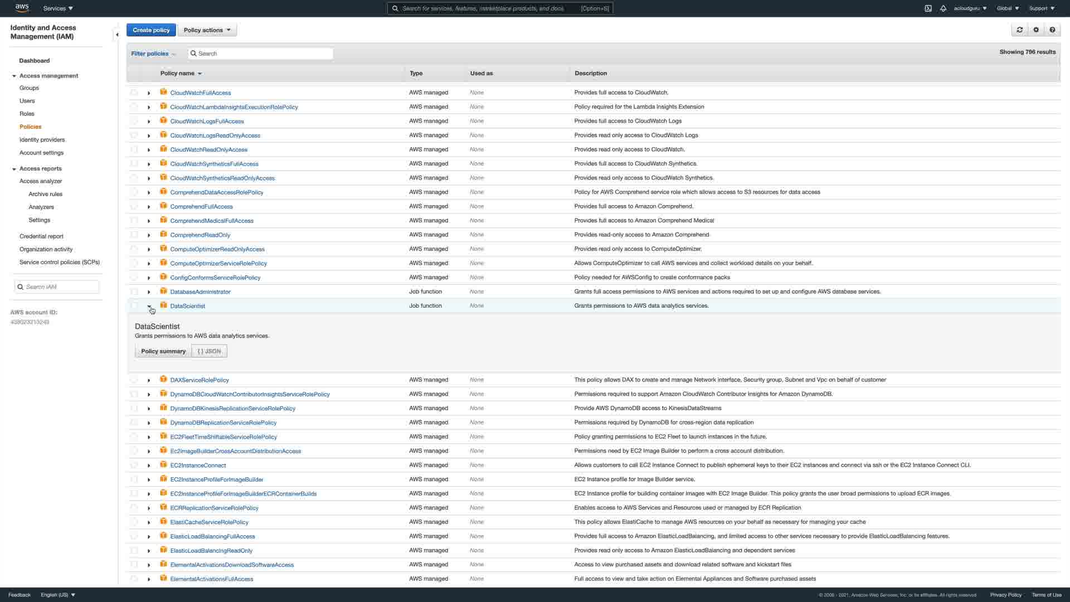
Task: Check the CloudWatchFullAccess policy checkbox
Action: click(x=134, y=93)
